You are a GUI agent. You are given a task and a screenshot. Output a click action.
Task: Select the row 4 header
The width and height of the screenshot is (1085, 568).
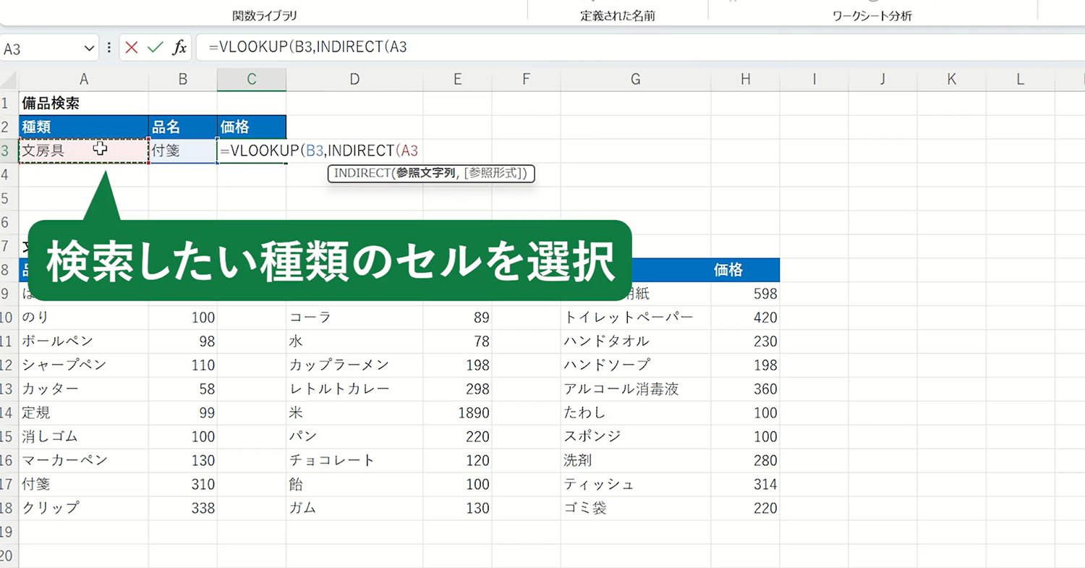8,174
